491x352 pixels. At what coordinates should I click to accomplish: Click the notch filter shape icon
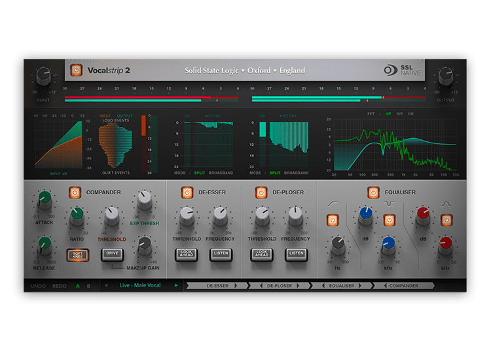390,204
